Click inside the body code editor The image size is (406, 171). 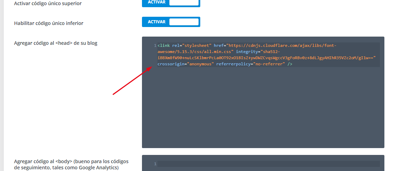263,163
